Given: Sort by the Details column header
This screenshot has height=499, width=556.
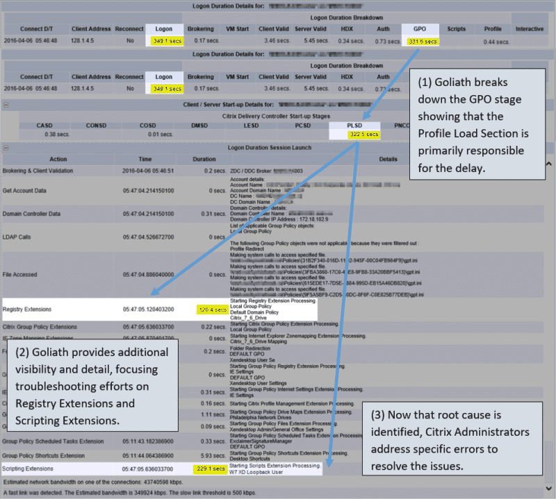Looking at the screenshot, I should (388, 159).
